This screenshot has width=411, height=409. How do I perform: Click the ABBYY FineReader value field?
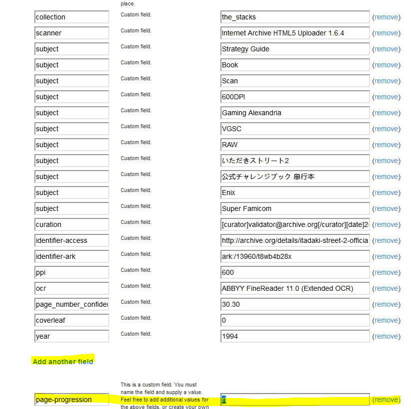coord(295,289)
